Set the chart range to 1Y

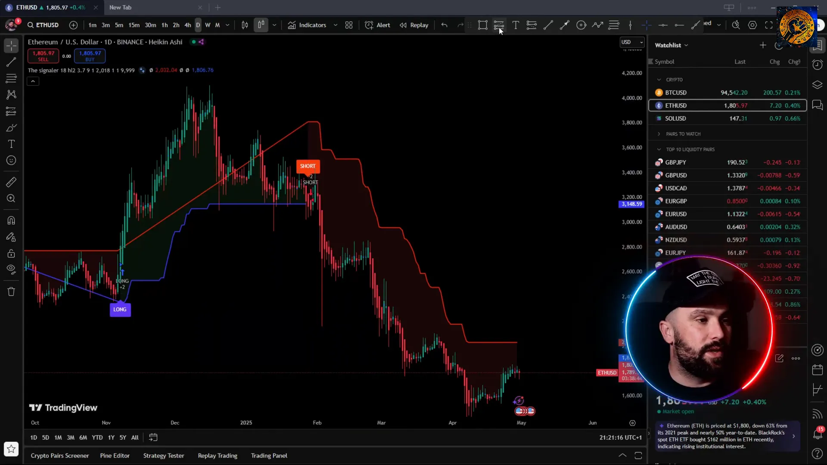(111, 437)
